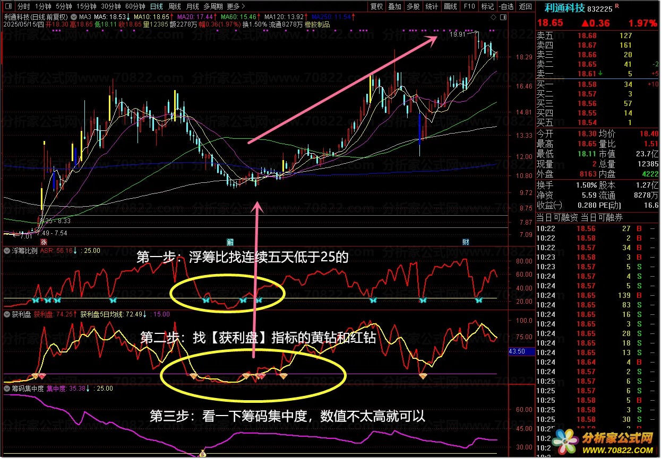Image resolution: width=662 pixels, height=459 pixels.
Task: Select the 5分钟 period
Action: point(64,7)
